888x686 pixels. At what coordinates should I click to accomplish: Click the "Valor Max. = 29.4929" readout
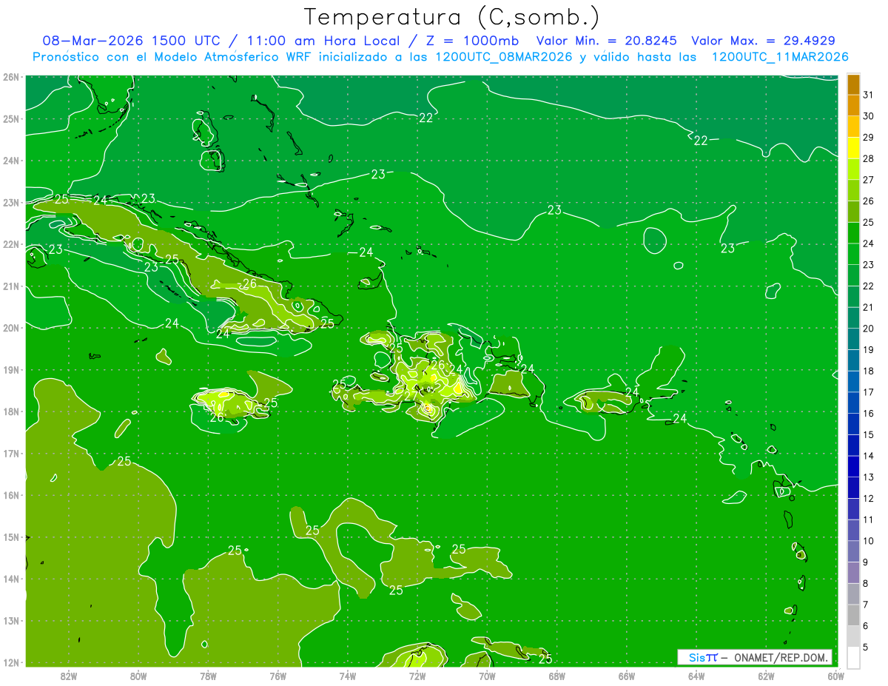[x=762, y=41]
